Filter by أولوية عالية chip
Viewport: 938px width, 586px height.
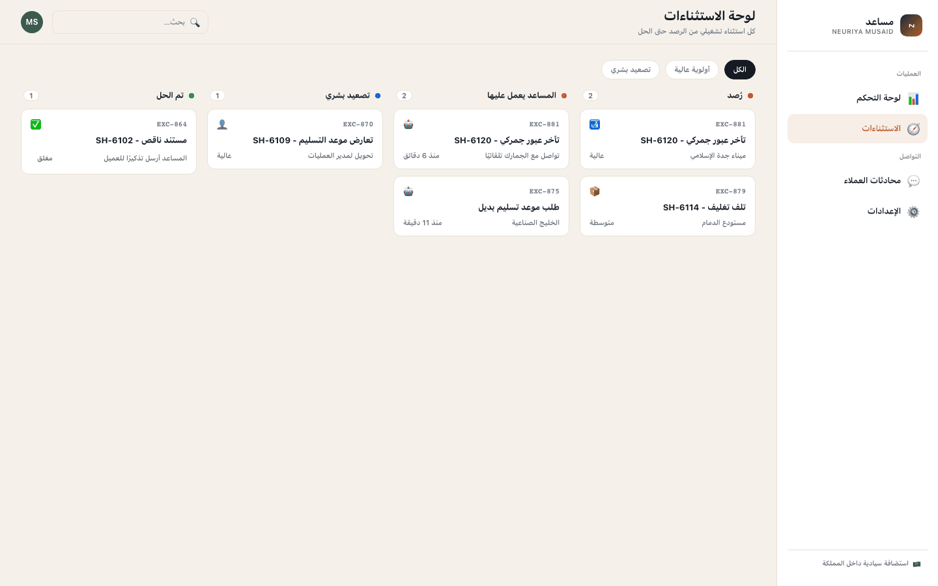692,70
